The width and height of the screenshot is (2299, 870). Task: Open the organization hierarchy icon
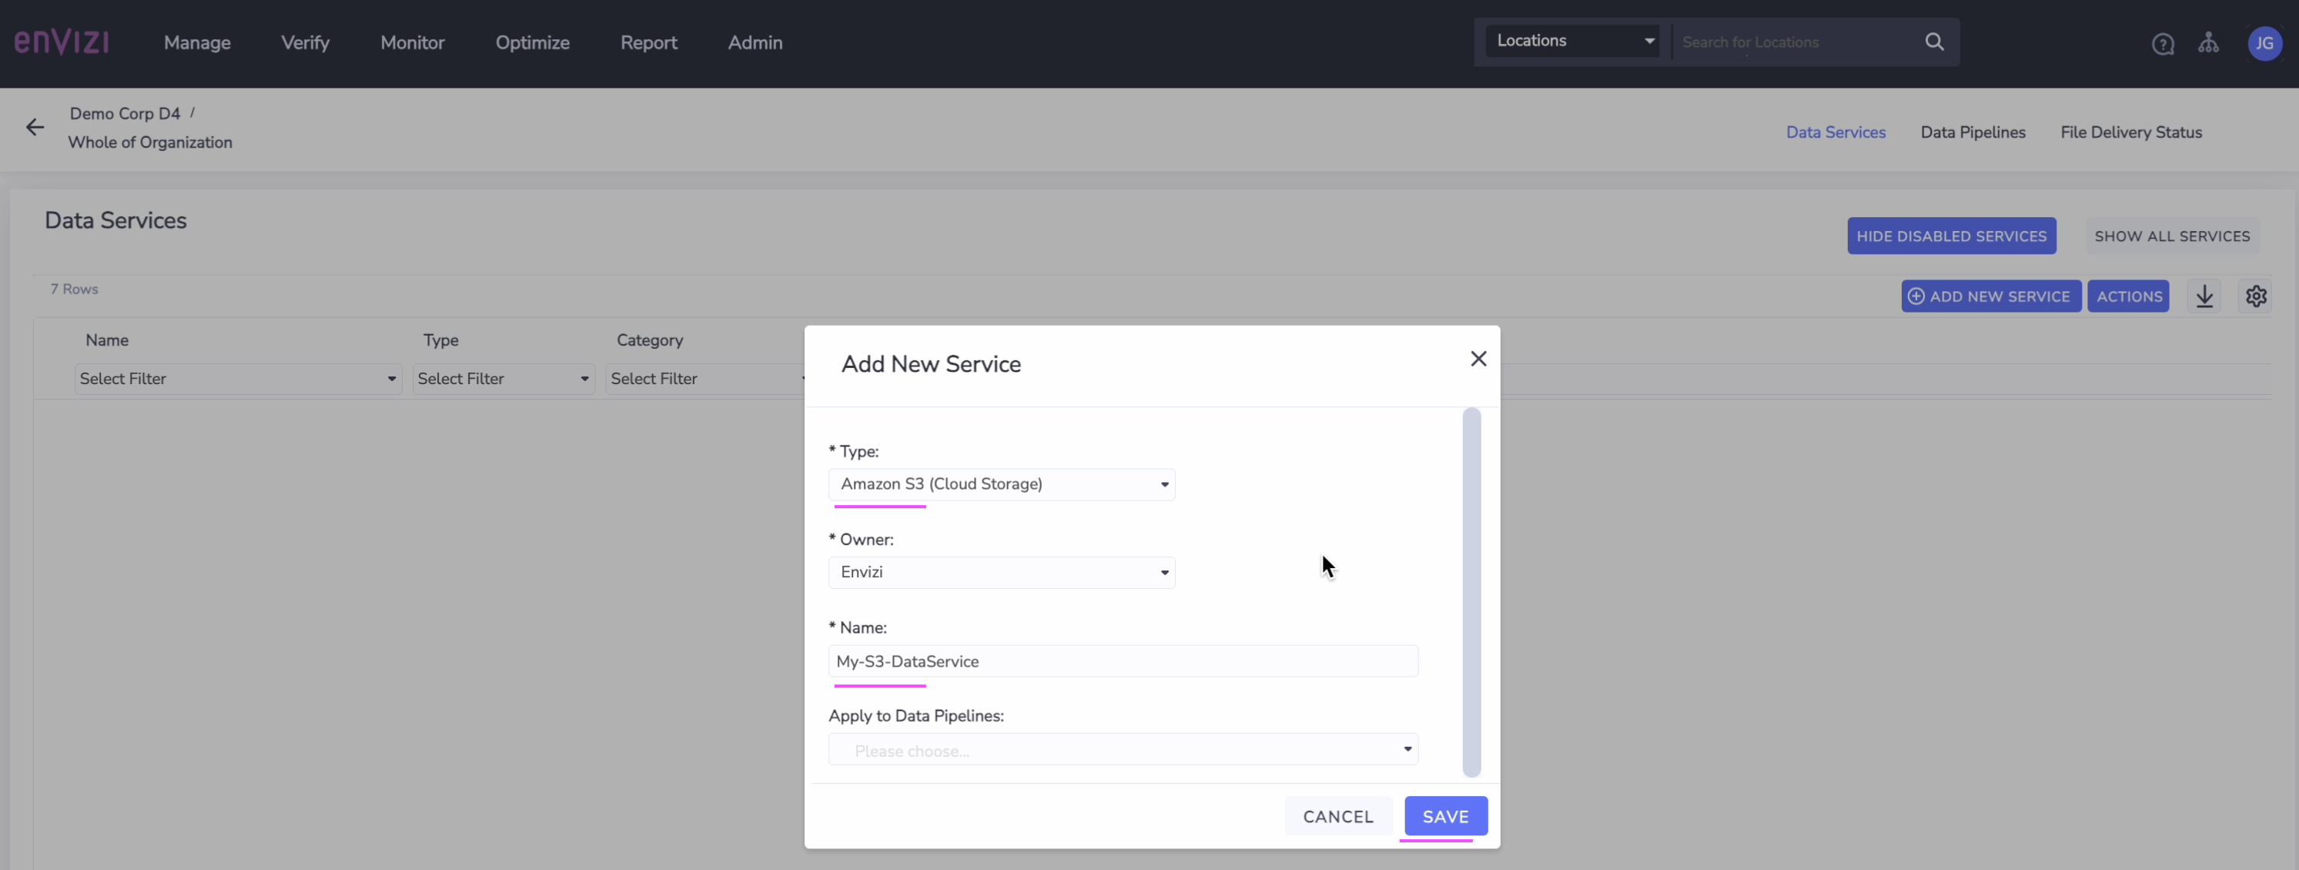[2208, 43]
